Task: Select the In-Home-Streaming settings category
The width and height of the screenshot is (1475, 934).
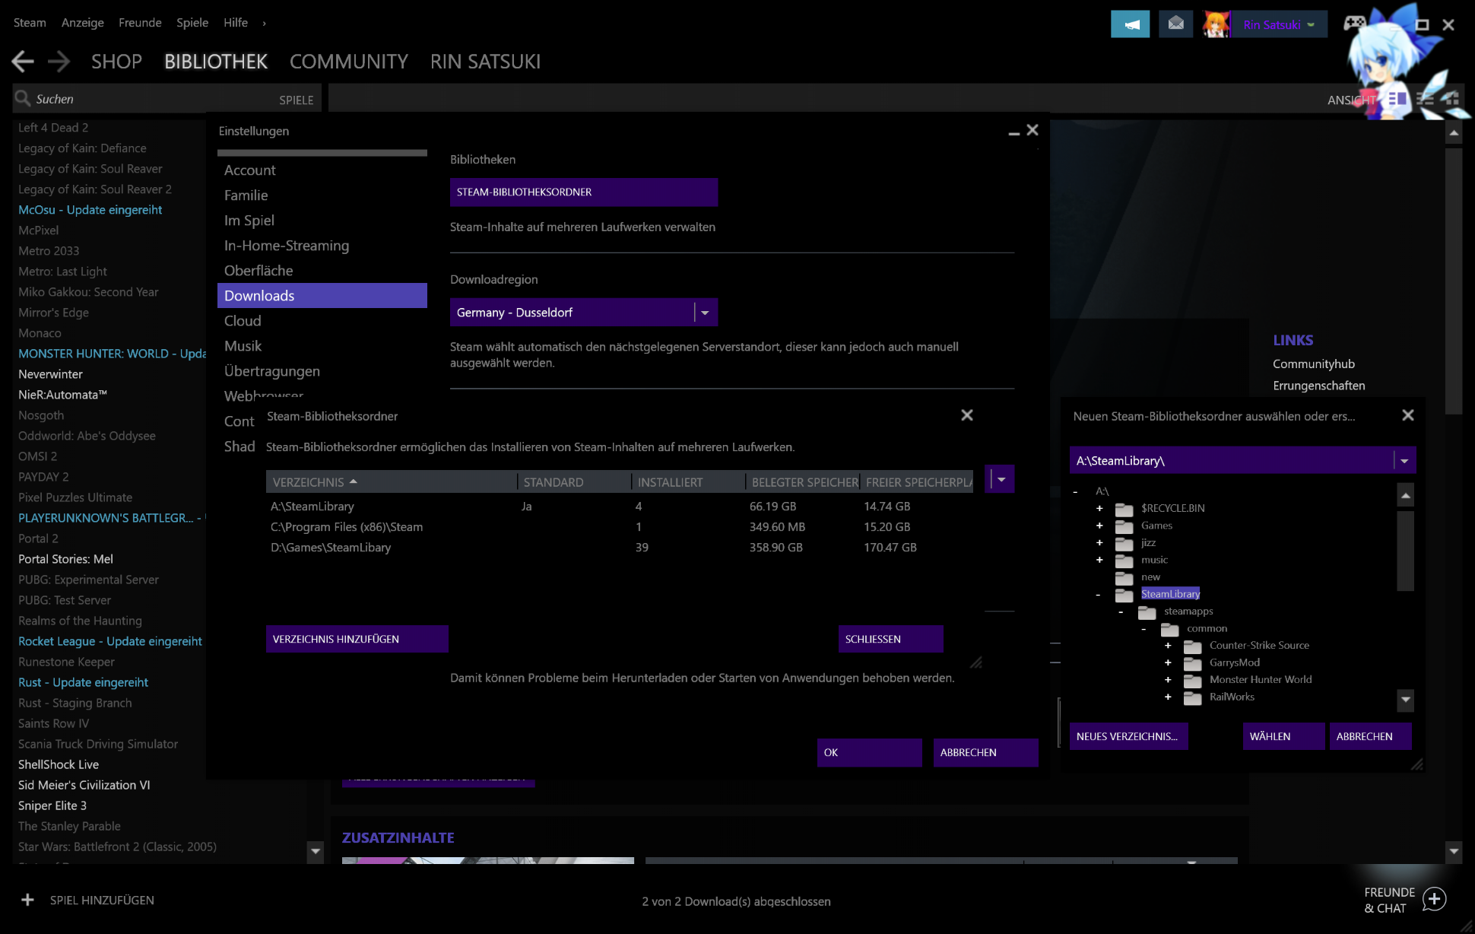Action: click(x=322, y=246)
